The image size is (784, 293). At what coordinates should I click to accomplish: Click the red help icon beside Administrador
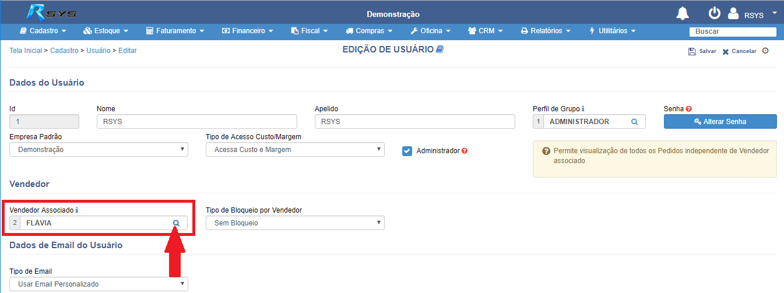465,151
